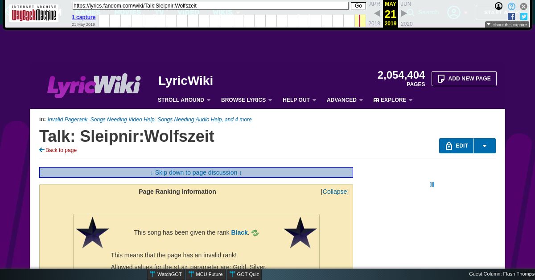Click the 2020 year in Wayback timeline
Screen dimensions: 535x280
(407, 24)
